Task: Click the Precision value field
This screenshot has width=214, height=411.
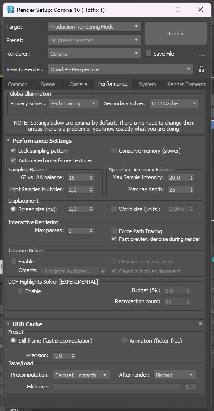Action: (62, 356)
